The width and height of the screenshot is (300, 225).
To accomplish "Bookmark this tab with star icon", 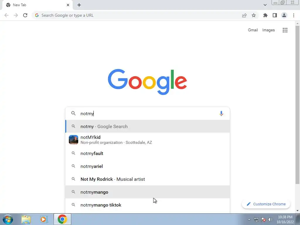I will [254, 15].
